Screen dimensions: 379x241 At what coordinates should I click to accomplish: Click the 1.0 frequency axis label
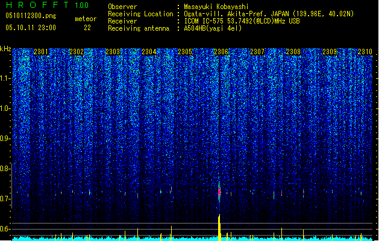5,108
